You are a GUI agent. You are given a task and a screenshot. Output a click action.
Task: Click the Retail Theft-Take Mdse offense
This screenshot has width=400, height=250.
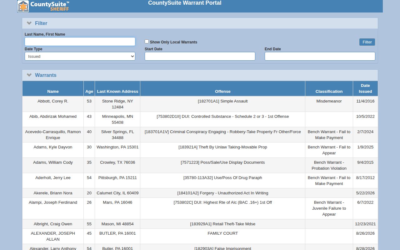click(x=222, y=224)
